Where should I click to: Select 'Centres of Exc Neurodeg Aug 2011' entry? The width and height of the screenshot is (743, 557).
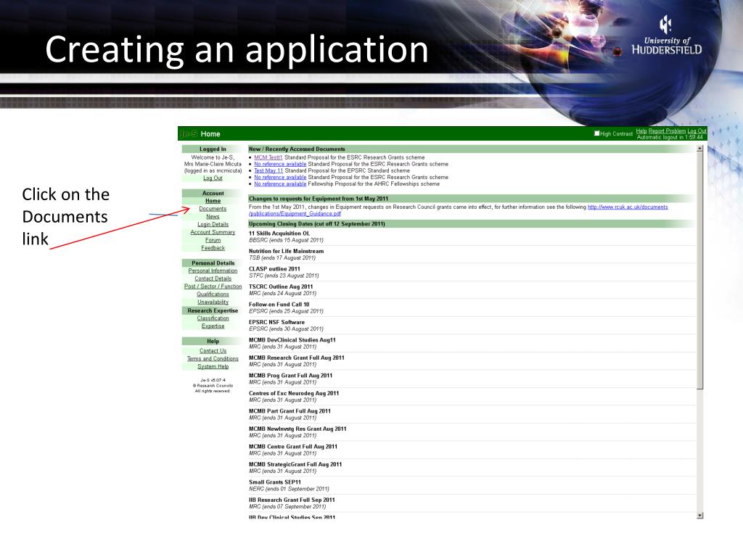click(x=294, y=394)
